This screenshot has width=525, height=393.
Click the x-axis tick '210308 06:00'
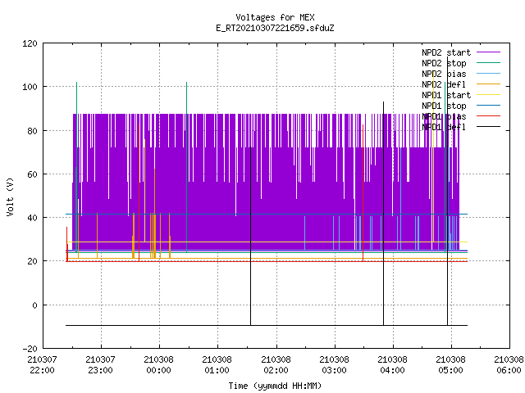(509, 365)
